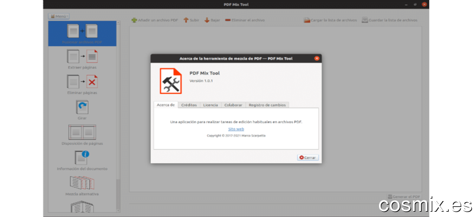
Task: Click the Cerrar button in dialog
Action: point(307,157)
